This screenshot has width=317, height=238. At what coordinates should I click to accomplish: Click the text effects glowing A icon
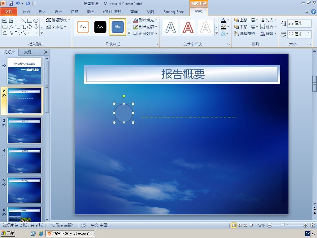(223, 33)
